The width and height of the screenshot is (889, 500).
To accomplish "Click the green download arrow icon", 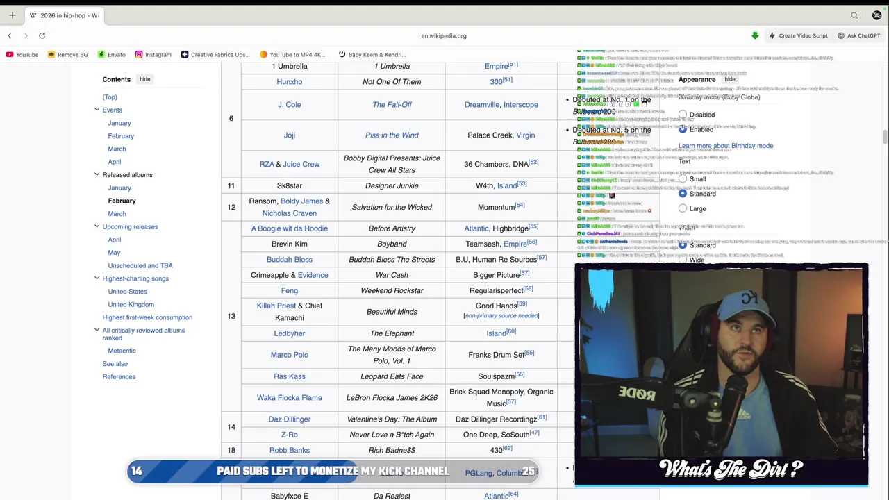I will point(755,35).
